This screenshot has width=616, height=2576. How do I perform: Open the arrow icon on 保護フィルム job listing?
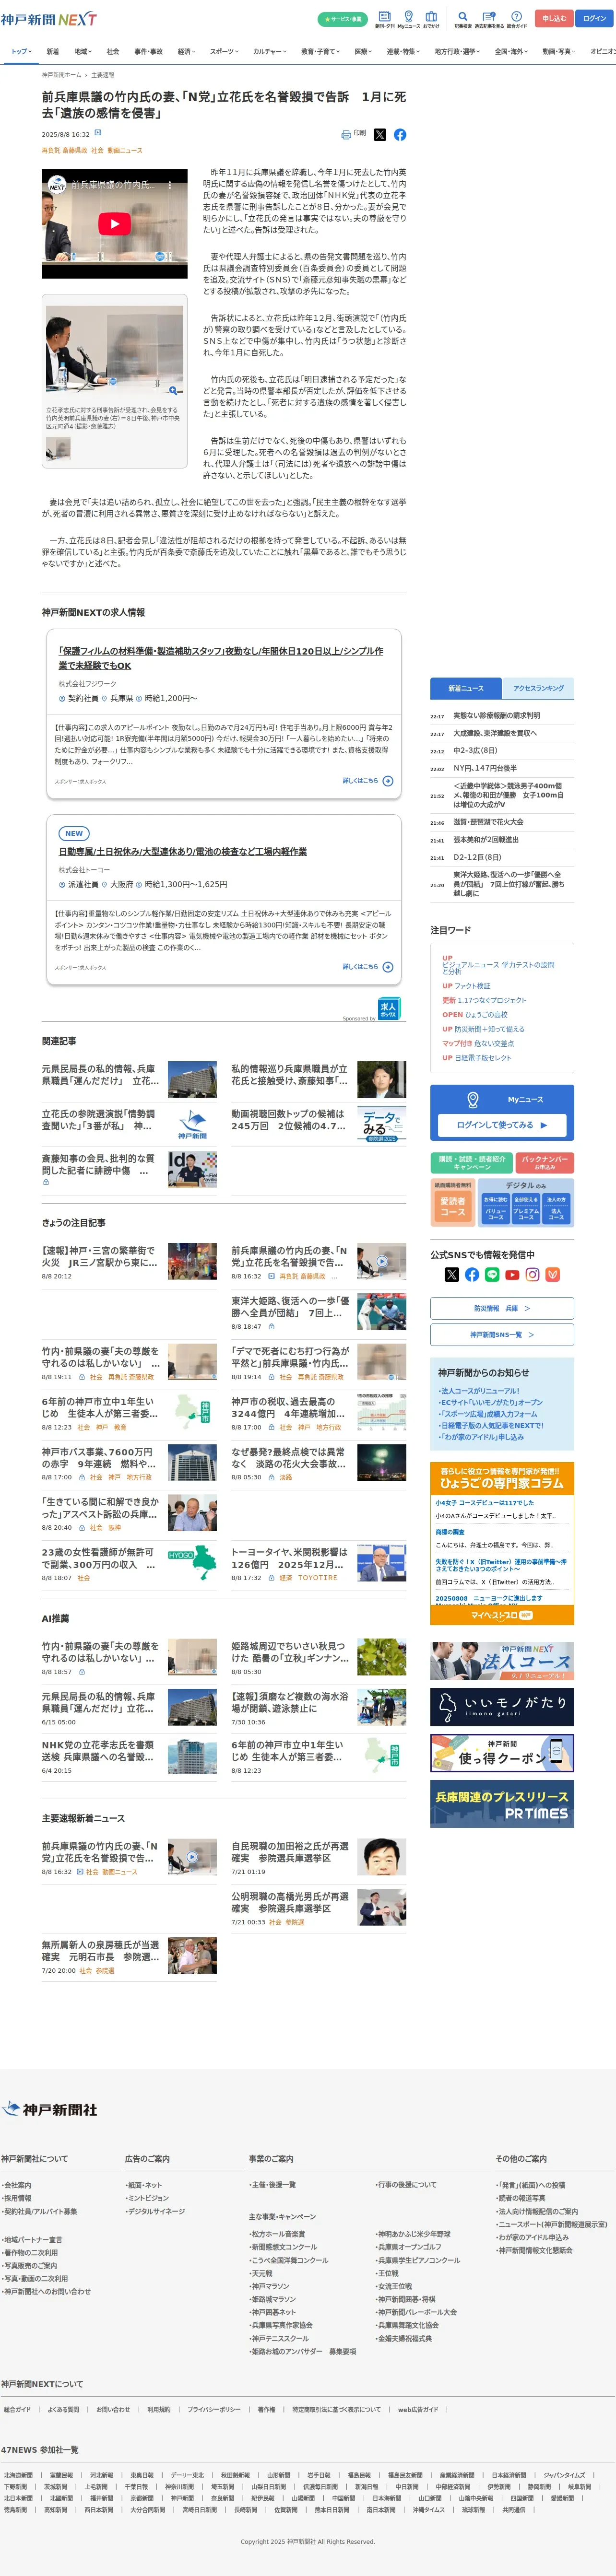388,781
